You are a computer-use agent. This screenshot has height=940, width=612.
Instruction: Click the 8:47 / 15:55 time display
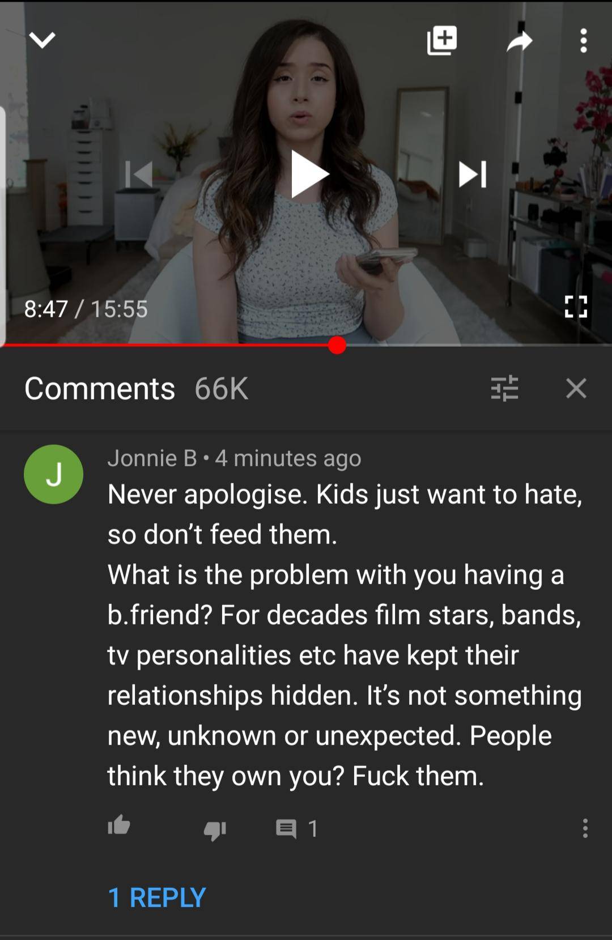86,309
